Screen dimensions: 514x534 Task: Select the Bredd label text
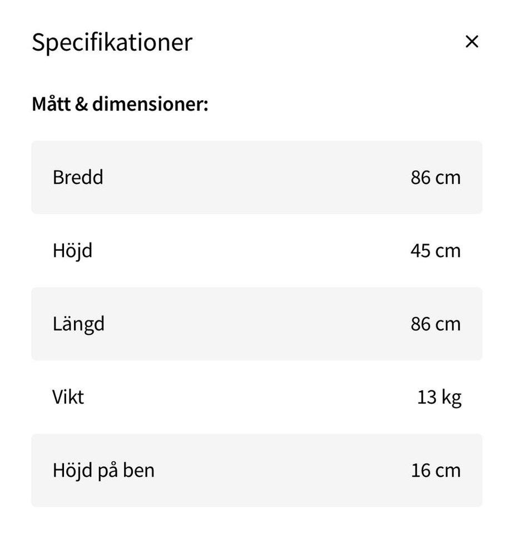[78, 177]
